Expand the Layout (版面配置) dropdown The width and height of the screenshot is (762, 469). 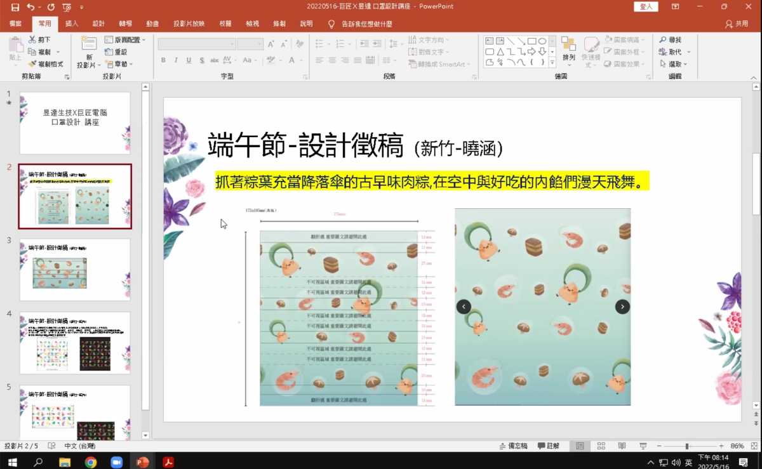[x=125, y=40]
